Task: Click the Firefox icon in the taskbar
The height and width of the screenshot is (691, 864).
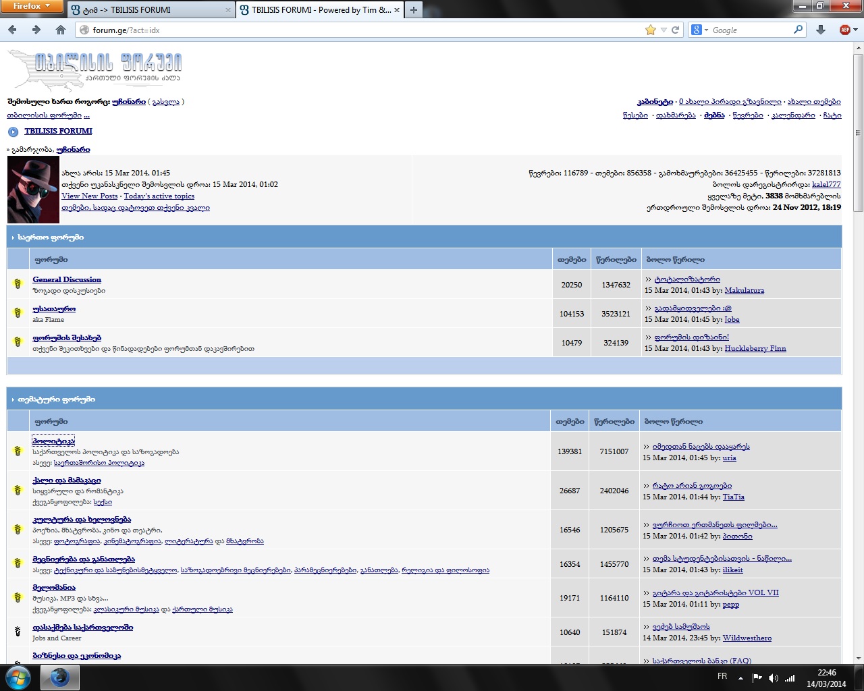Action: pos(60,677)
